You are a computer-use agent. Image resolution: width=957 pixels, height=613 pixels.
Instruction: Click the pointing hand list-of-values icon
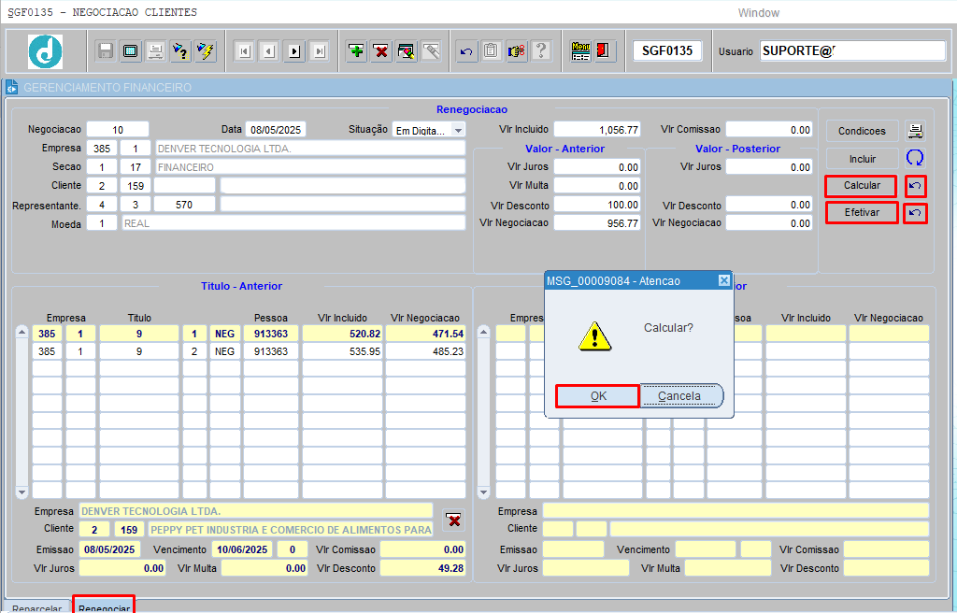(x=516, y=50)
